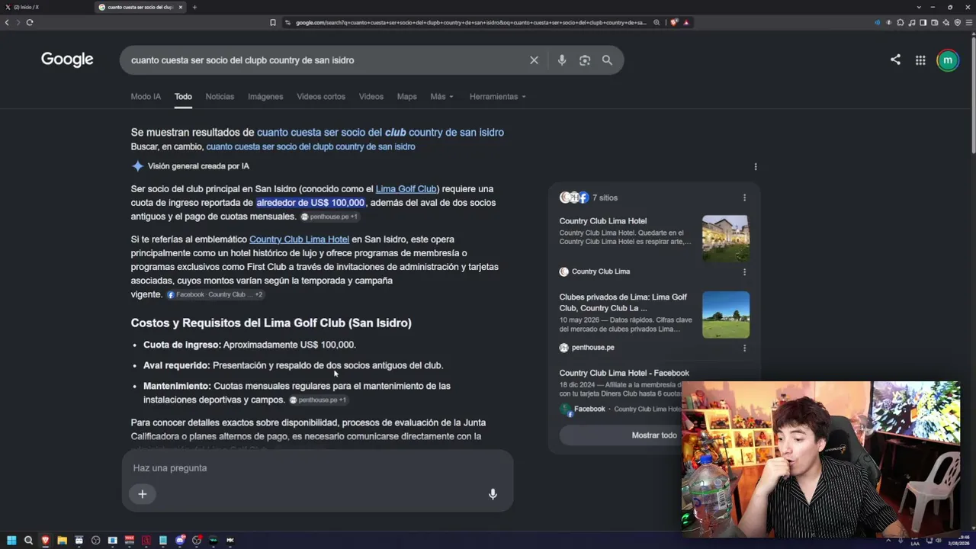Go to the Google logo homepage
This screenshot has height=549, width=976.
67,59
